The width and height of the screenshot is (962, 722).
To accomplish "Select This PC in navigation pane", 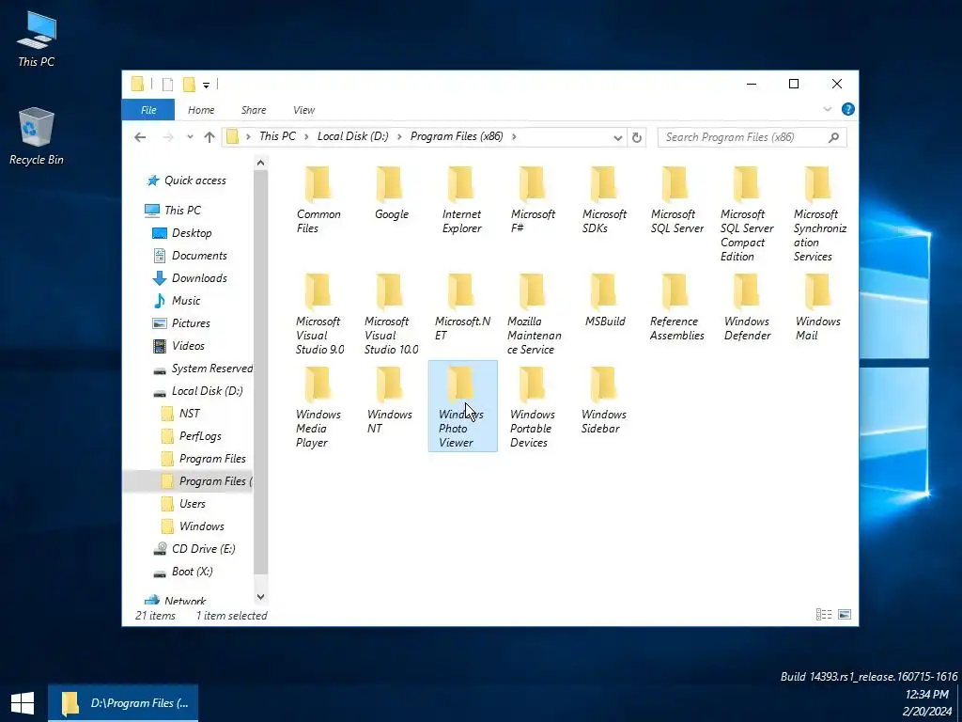I will point(173,211).
